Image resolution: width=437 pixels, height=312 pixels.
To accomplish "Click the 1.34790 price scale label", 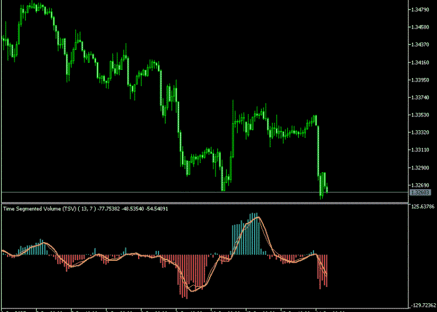I will (x=420, y=10).
